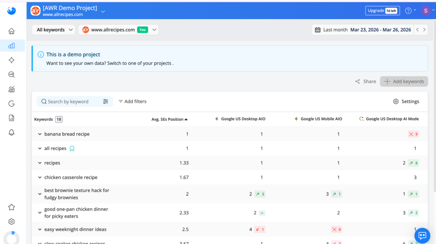Viewport: 436px width, 244px height.
Task: Focus the Search by keyword field
Action: point(74,102)
